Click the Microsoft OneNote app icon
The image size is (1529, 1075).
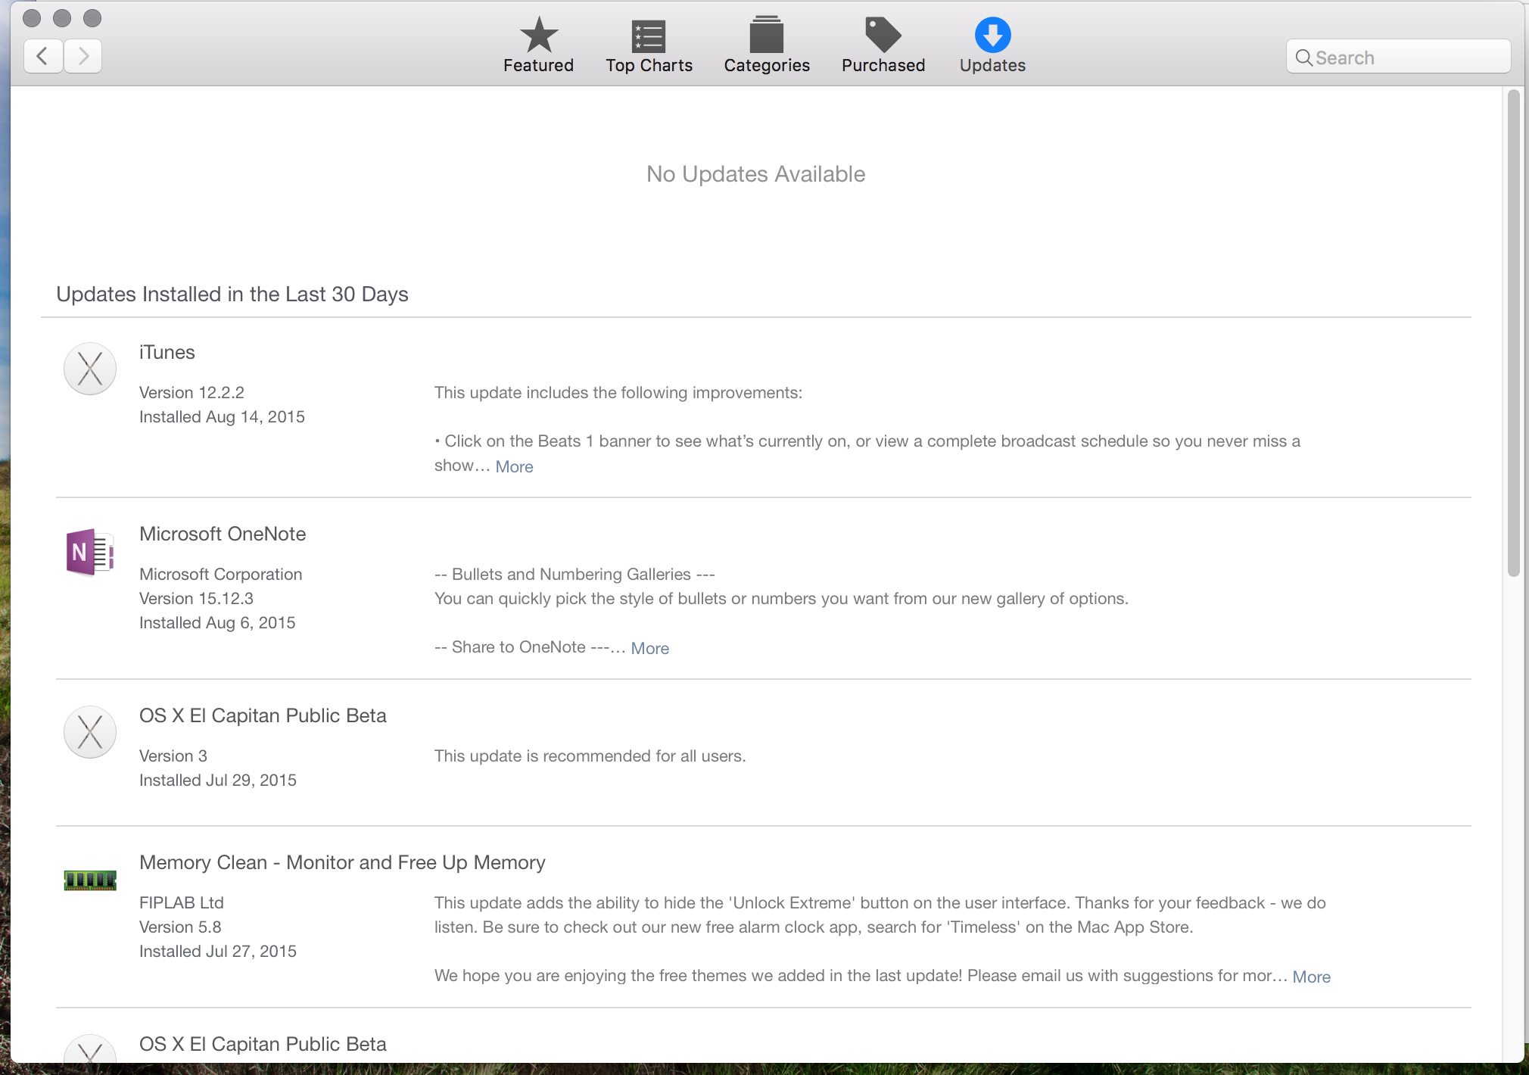90,552
